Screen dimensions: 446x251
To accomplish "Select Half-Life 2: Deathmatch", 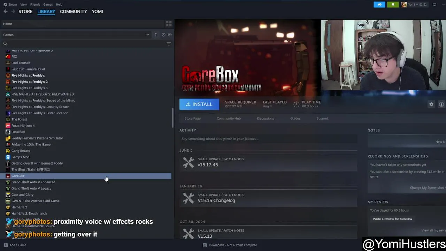I will (29, 213).
